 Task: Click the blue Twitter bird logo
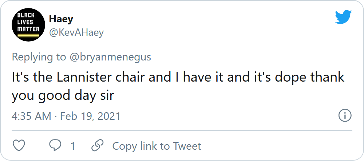coord(343,17)
